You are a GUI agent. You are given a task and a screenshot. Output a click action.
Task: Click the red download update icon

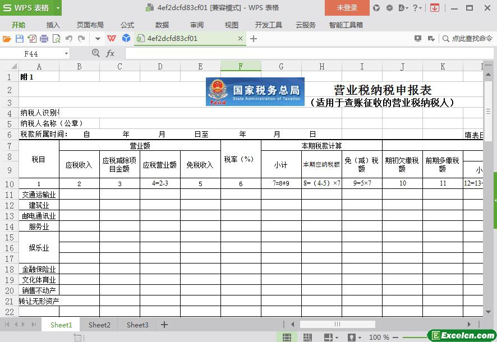click(x=435, y=8)
